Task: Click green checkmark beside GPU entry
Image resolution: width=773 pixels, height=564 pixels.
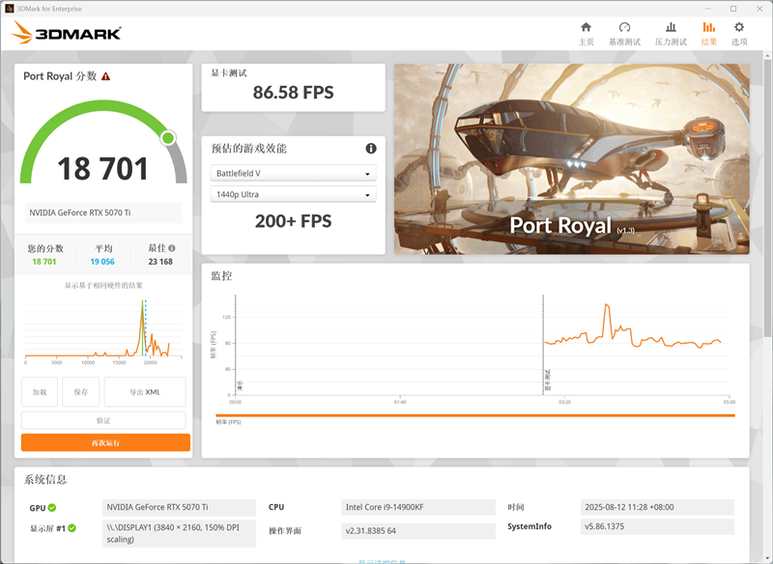Action: [53, 507]
